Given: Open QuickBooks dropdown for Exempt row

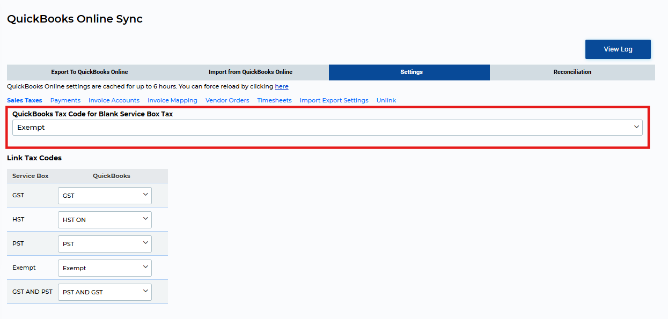Looking at the screenshot, I should (105, 268).
